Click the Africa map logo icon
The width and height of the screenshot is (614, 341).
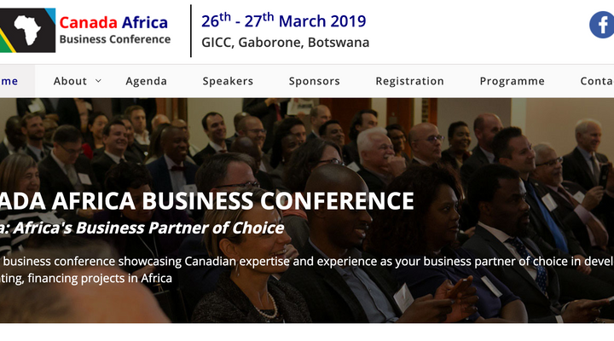pyautogui.click(x=28, y=30)
